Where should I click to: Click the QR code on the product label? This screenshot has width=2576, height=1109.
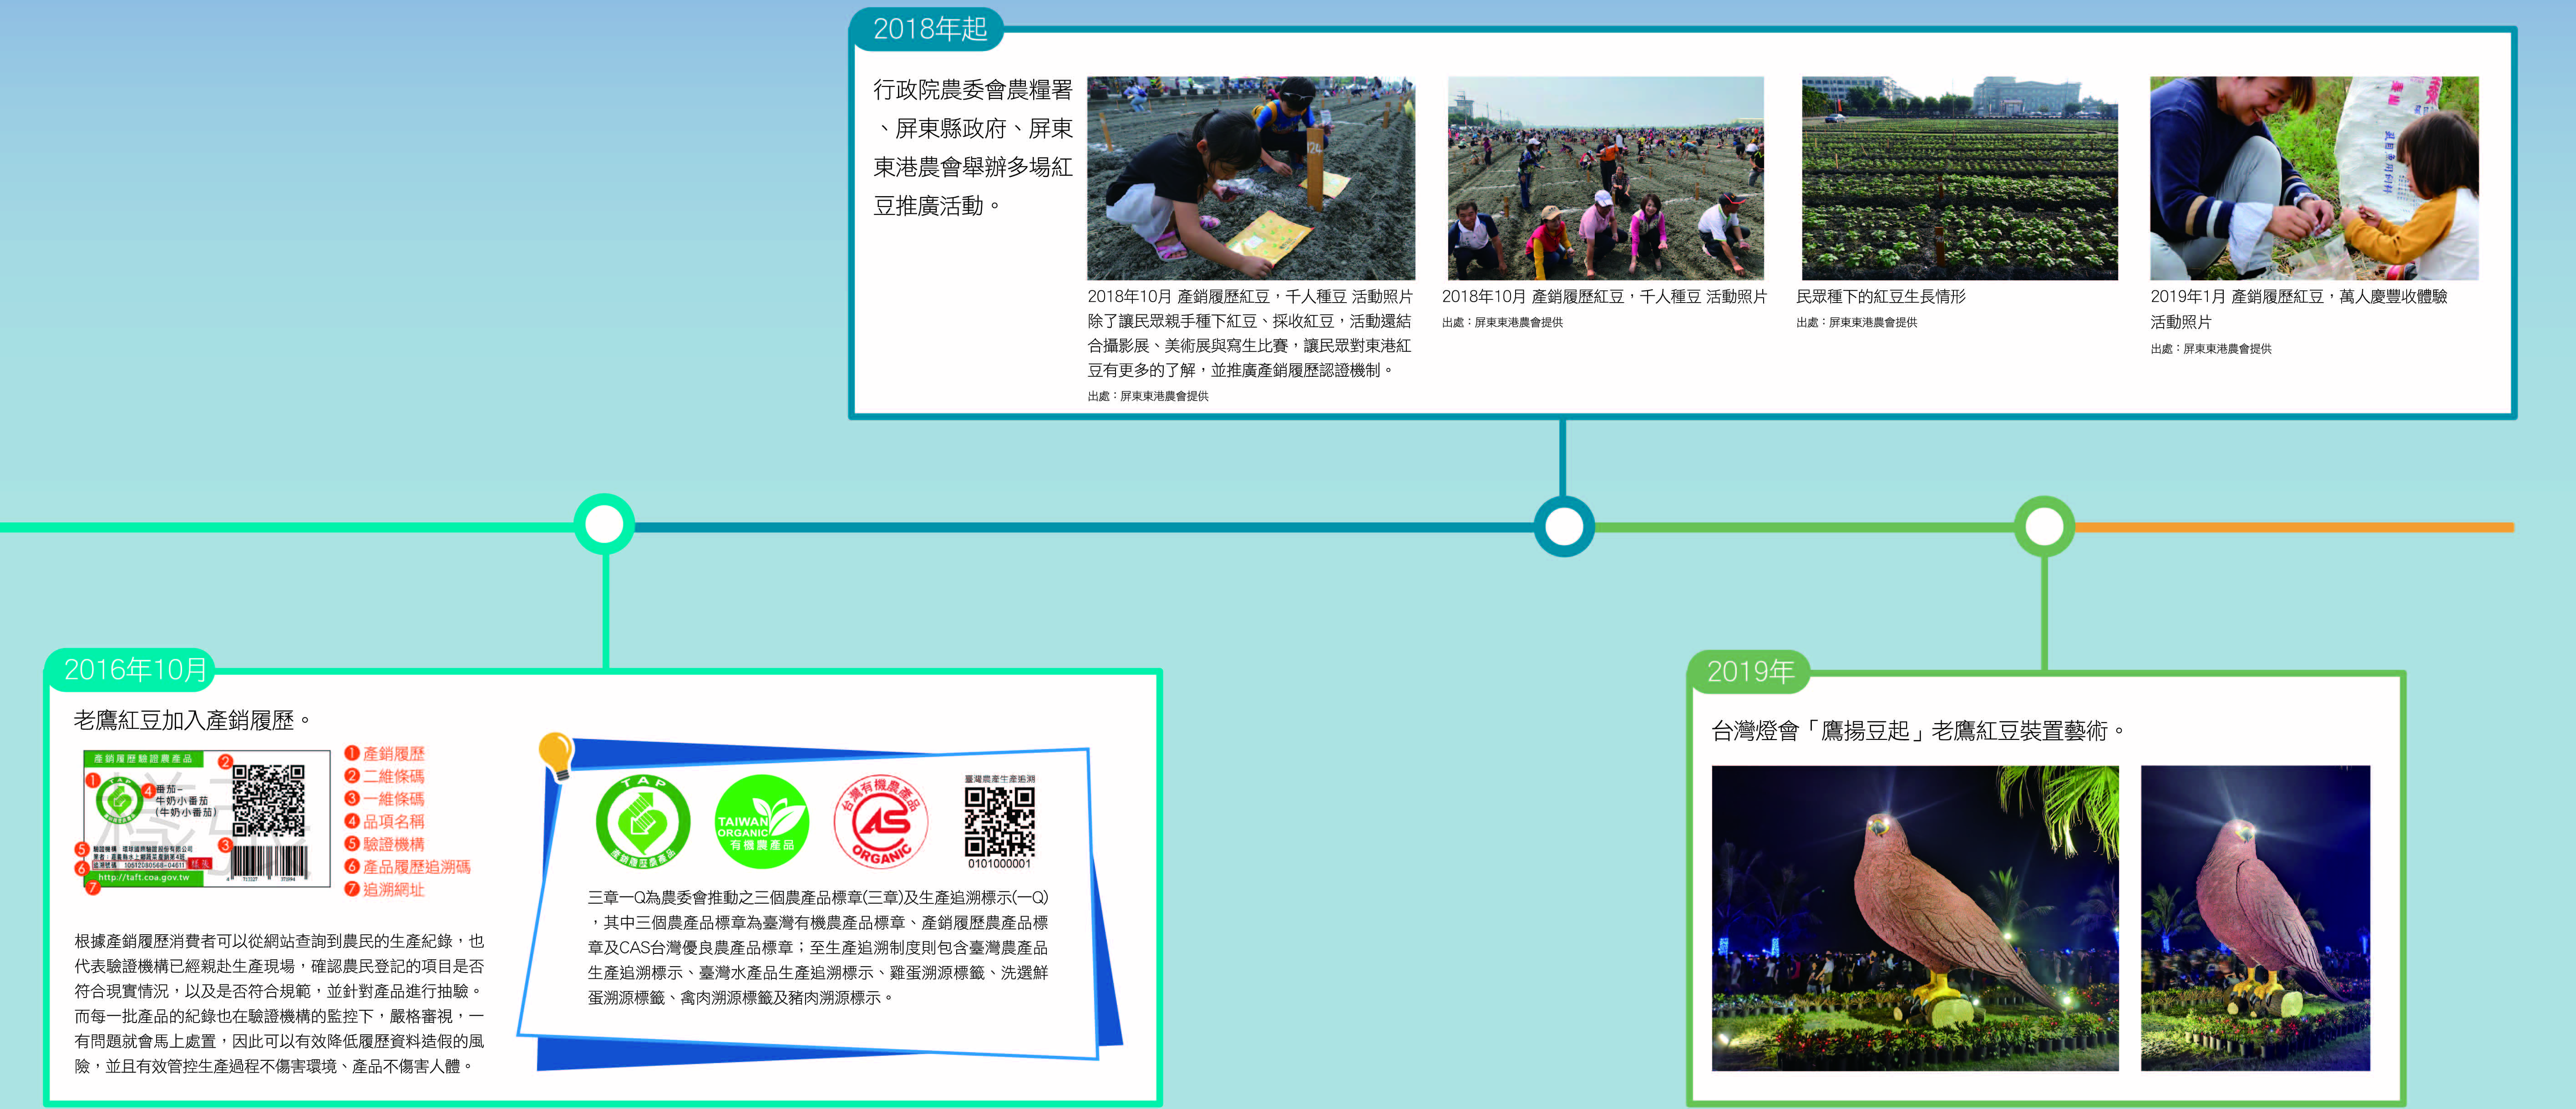(x=269, y=800)
